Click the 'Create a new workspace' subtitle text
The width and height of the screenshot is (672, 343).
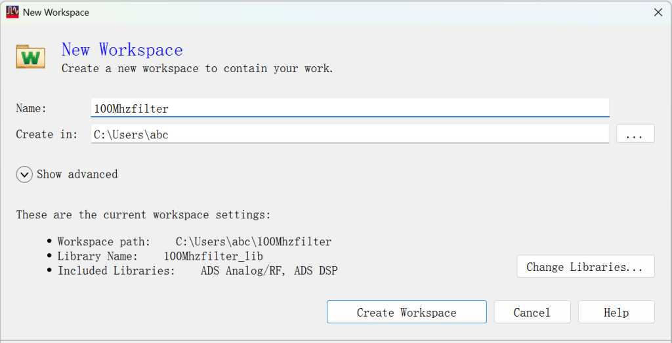pyautogui.click(x=197, y=68)
